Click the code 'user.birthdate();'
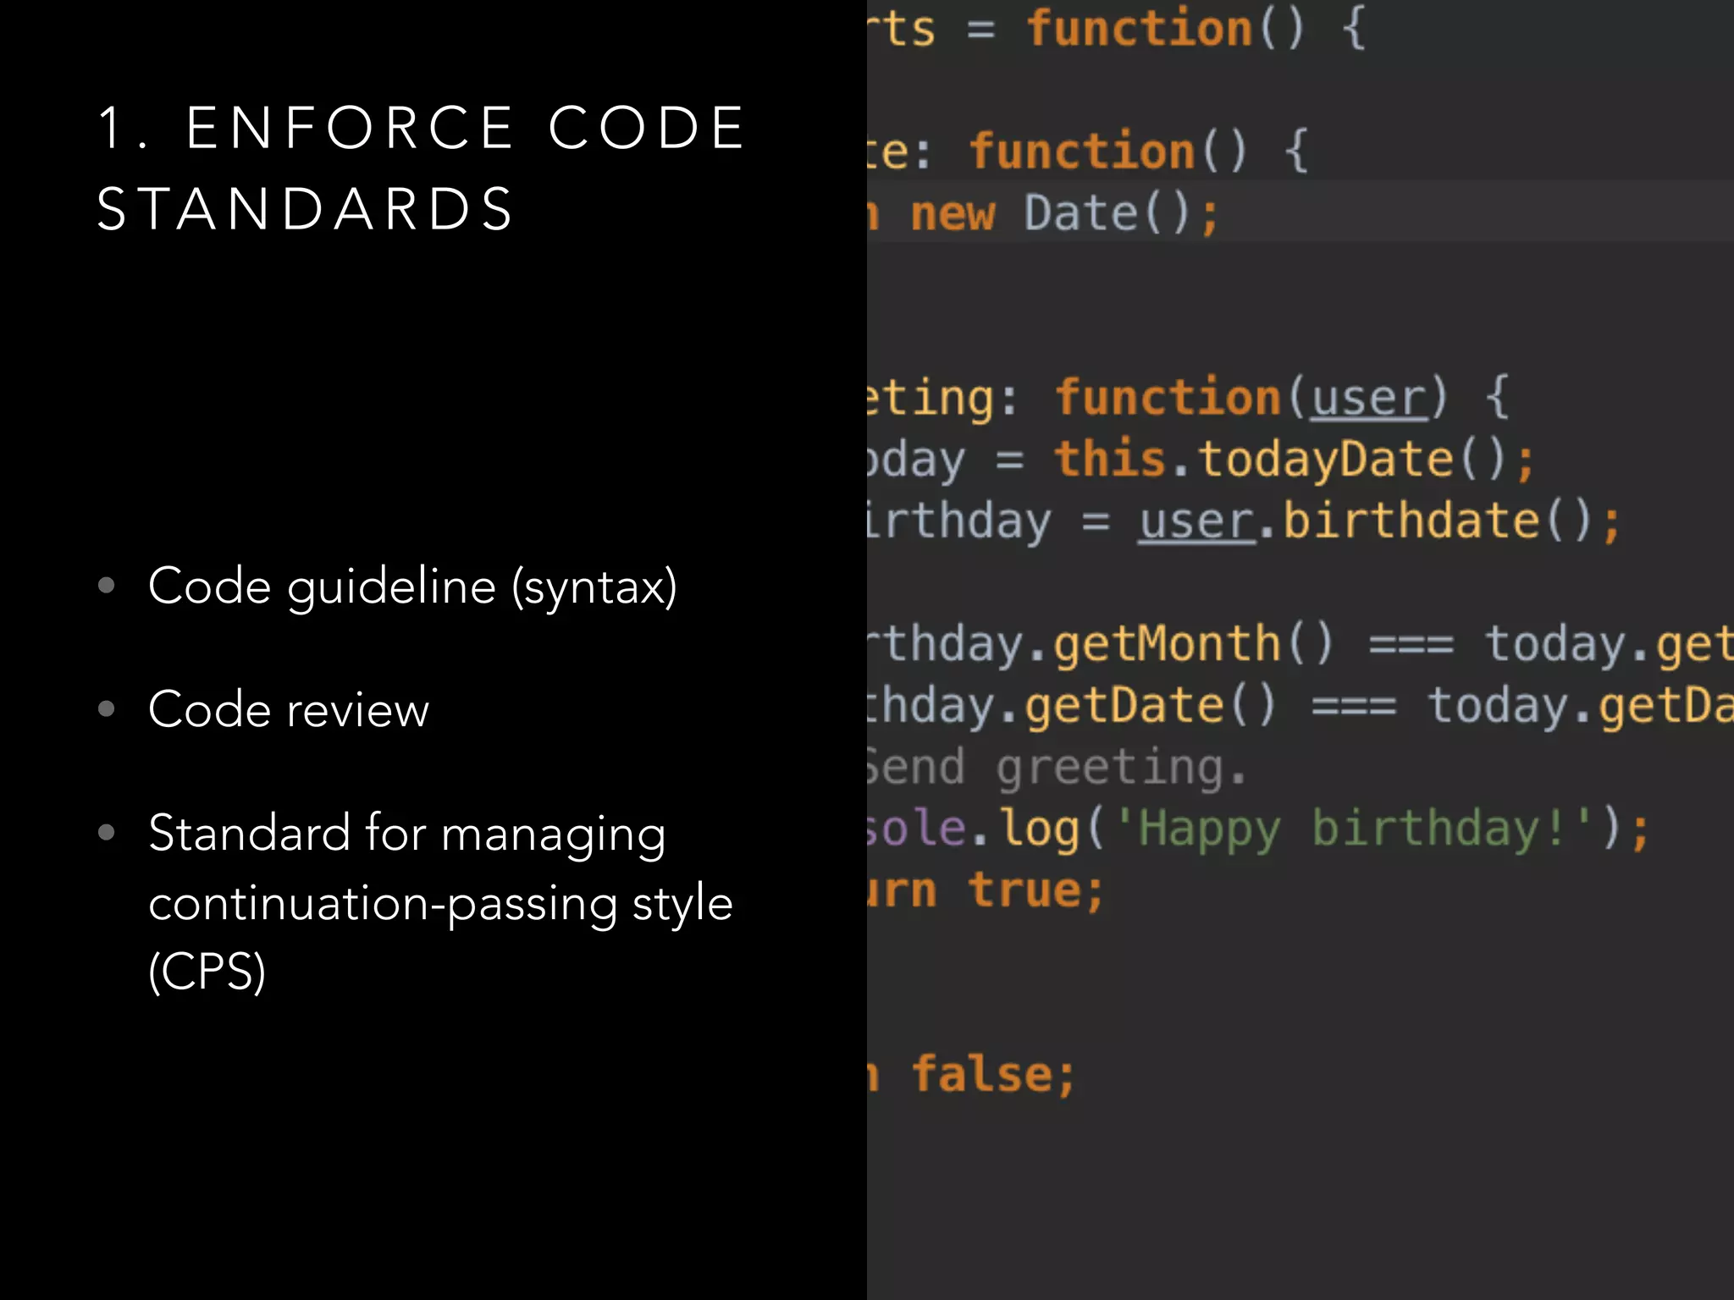Screen dimensions: 1734x1300 click(1379, 521)
